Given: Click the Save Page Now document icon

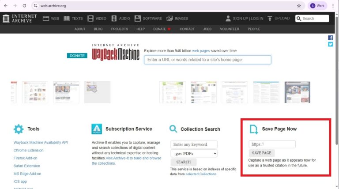Looking at the screenshot, I should pyautogui.click(x=254, y=129).
